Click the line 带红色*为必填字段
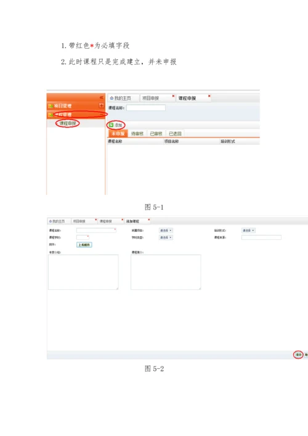Image resolution: width=308 pixels, height=436 pixels. (95, 46)
